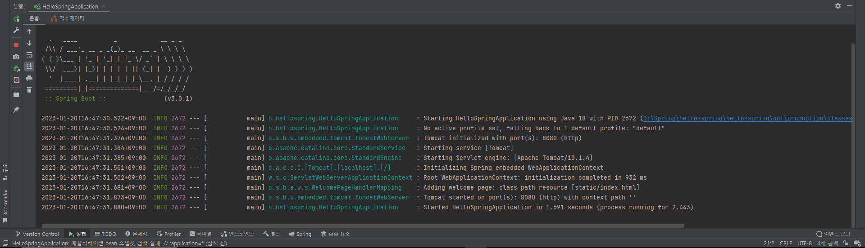Image resolution: width=865 pixels, height=248 pixels.
Task: Open the 종속 요소 tool window
Action: click(335, 234)
